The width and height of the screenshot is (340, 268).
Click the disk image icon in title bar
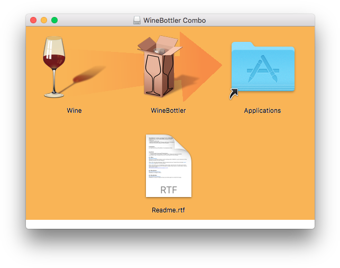point(137,20)
